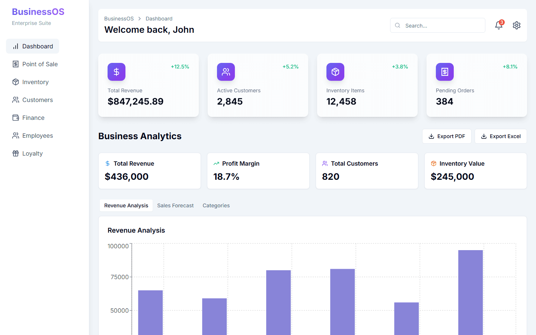Click the purple dollar icon on Total Revenue card
Viewport: 536px width, 335px height.
117,72
